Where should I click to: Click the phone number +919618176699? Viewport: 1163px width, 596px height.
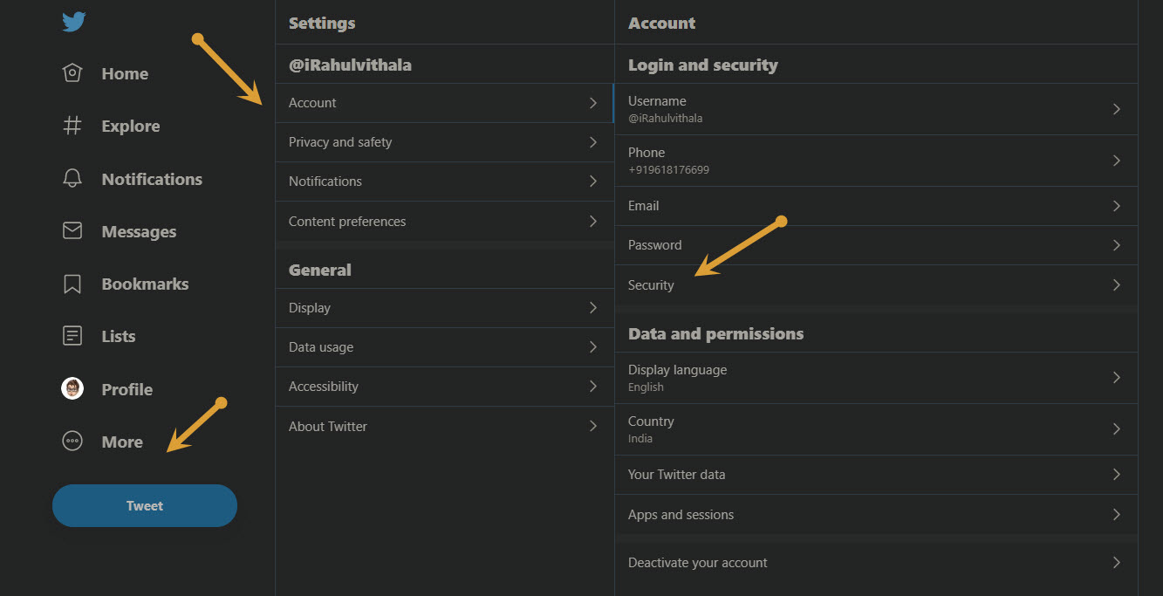(x=668, y=170)
